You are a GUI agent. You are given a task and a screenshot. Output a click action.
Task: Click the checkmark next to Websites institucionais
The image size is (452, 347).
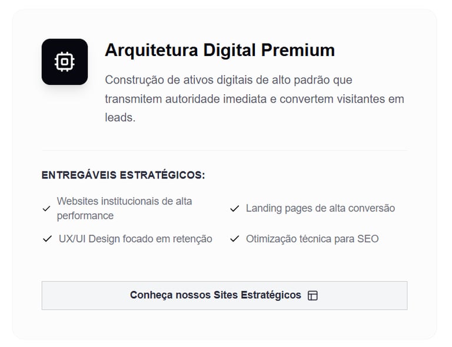pyautogui.click(x=46, y=209)
